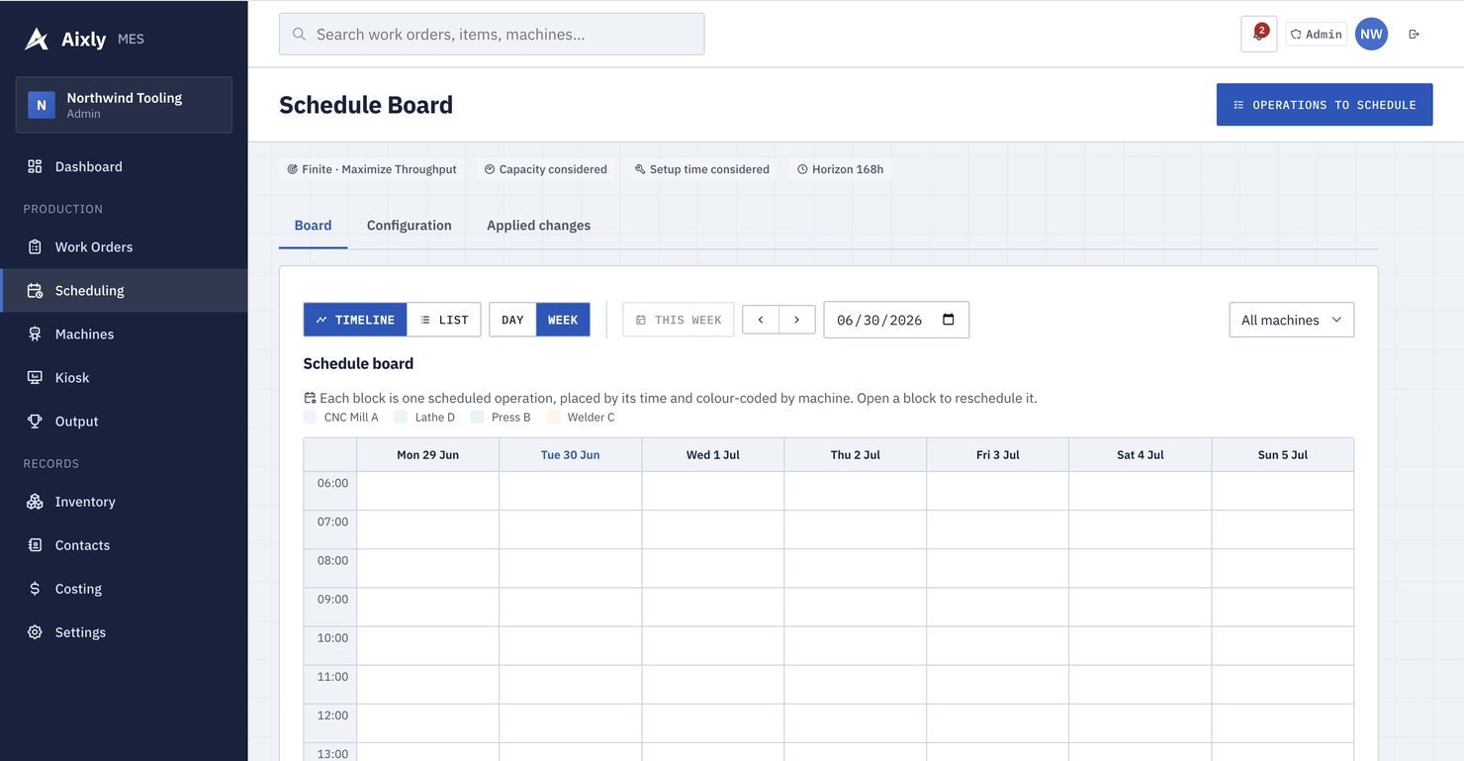
Task: Click the 06:00 time row label
Action: point(332,483)
